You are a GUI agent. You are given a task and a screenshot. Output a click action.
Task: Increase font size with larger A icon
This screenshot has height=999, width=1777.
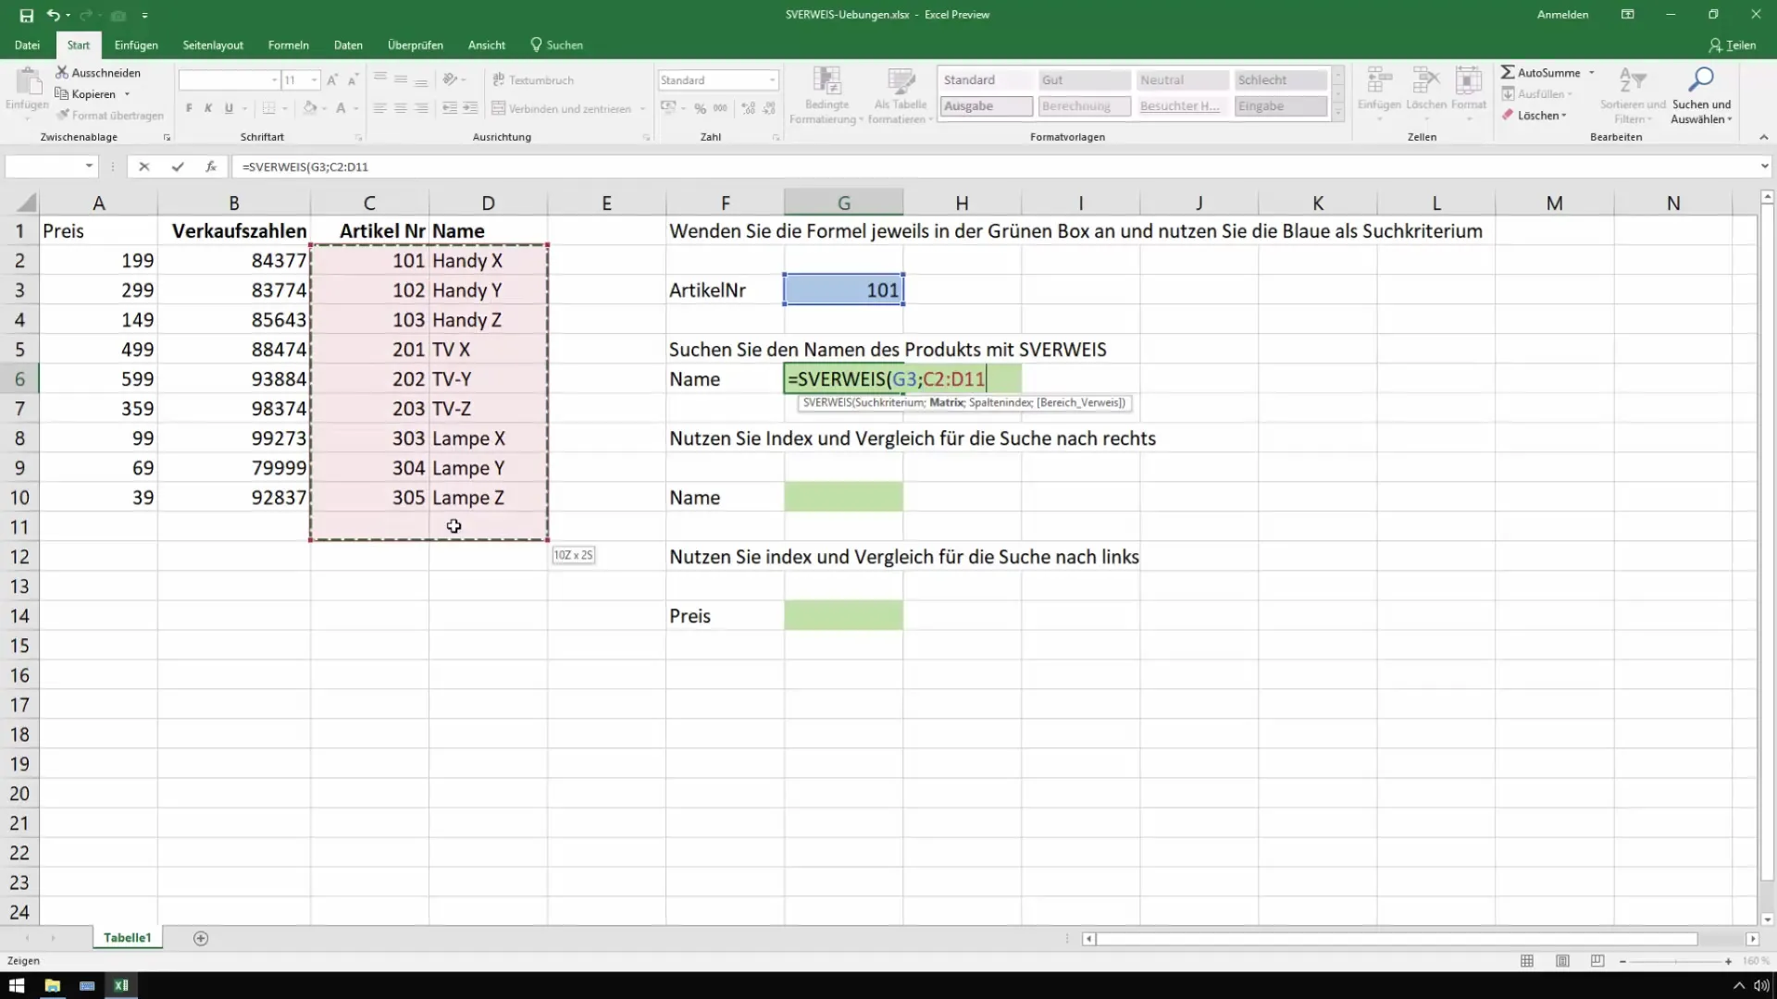click(332, 80)
